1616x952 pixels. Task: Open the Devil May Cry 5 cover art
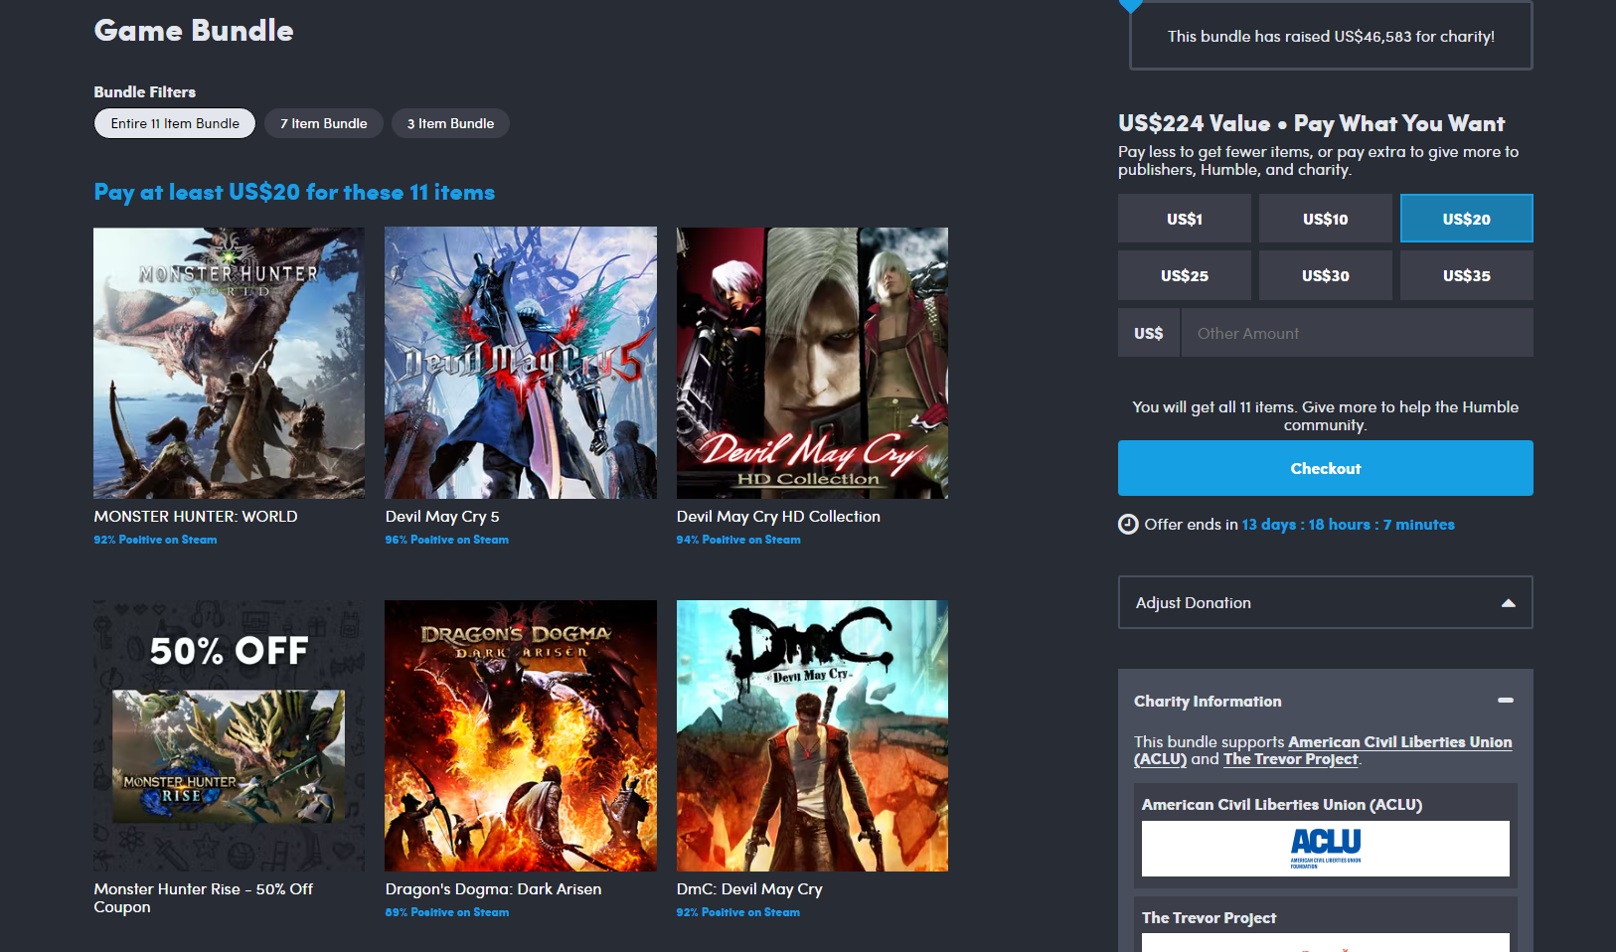(x=521, y=363)
